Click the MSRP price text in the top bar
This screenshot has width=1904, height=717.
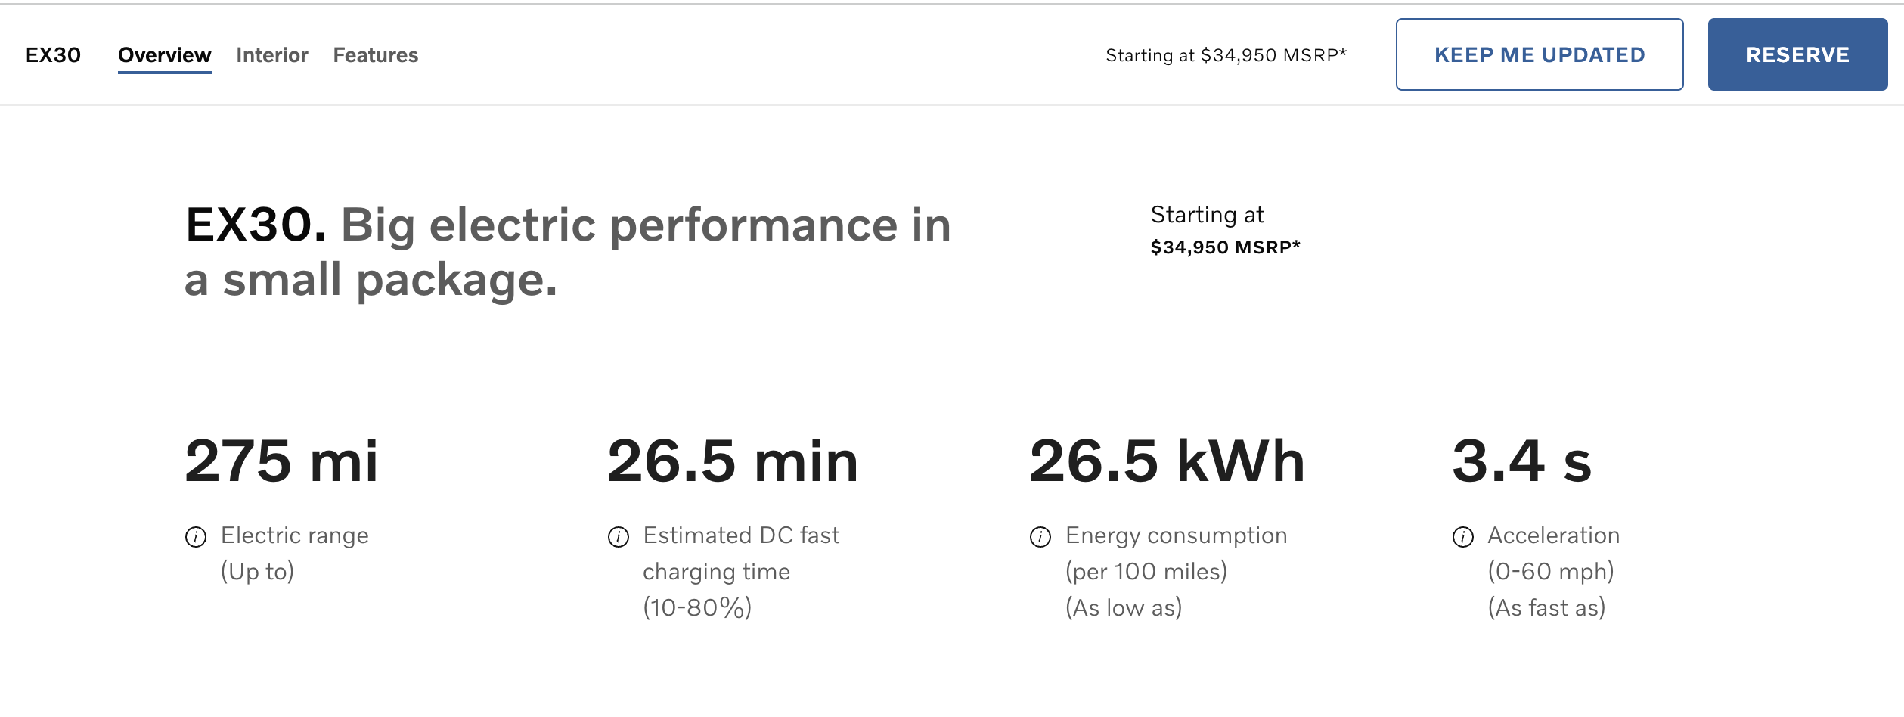[x=1226, y=55]
